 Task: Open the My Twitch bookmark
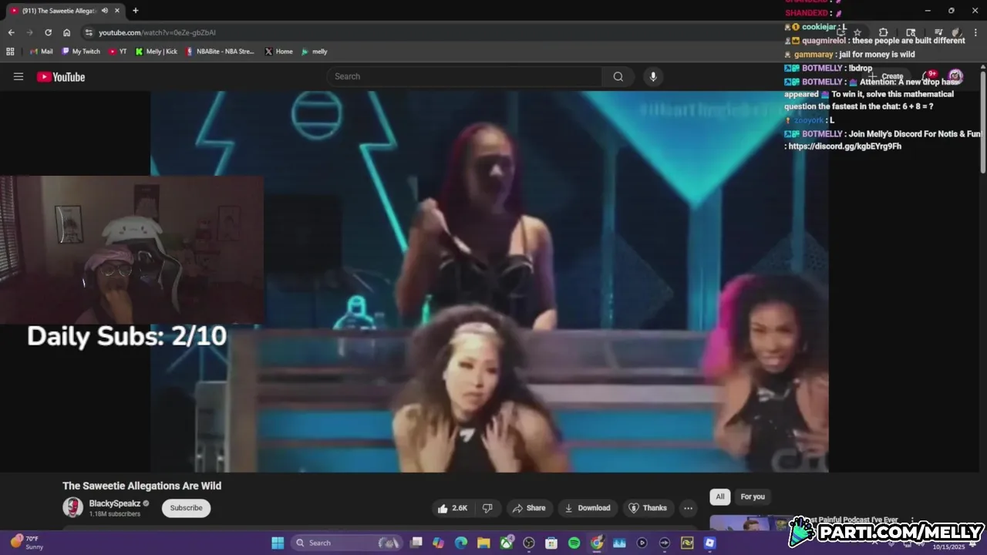[x=81, y=52]
